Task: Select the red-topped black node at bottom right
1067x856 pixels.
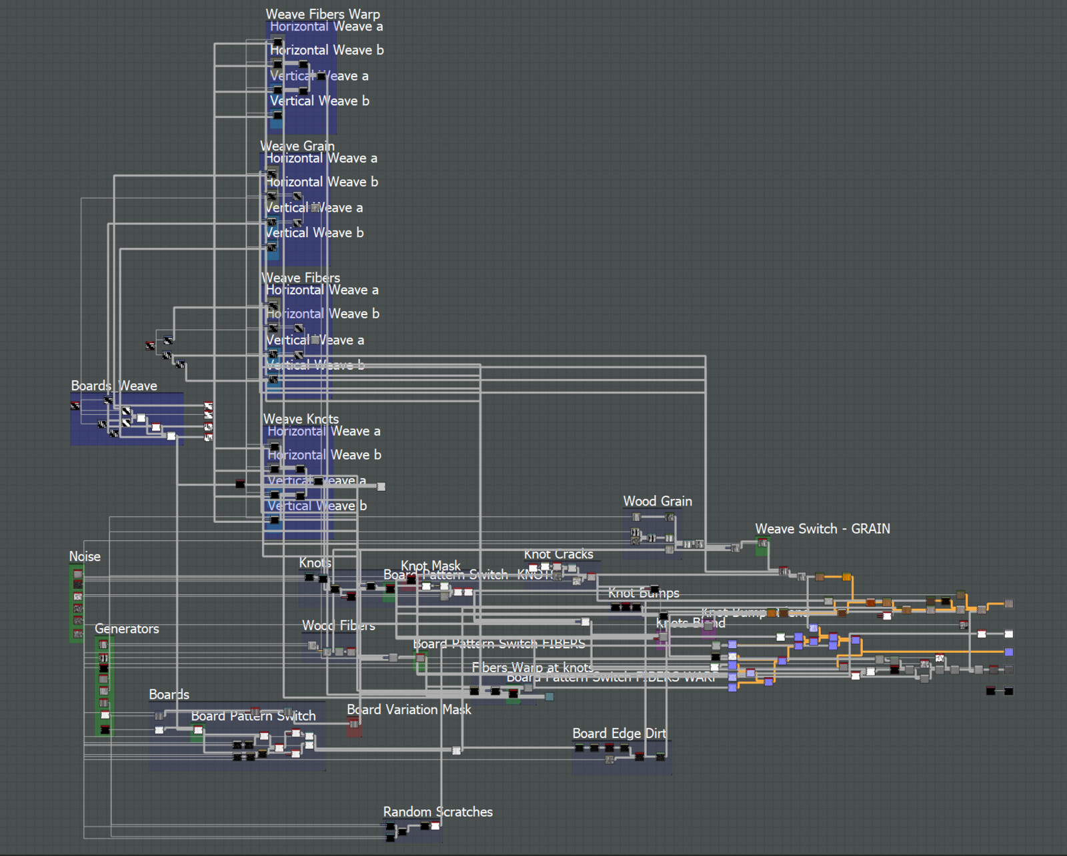Action: 991,691
